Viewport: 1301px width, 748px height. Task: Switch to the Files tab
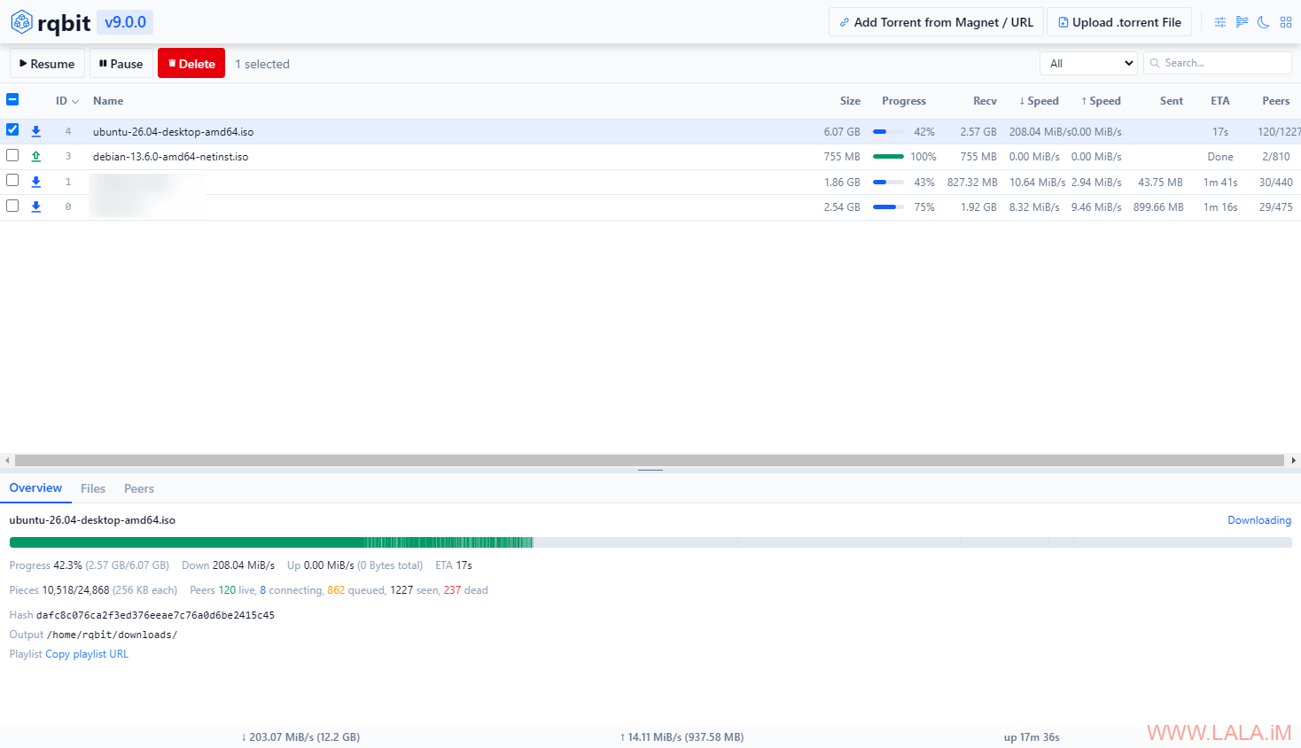(x=93, y=488)
